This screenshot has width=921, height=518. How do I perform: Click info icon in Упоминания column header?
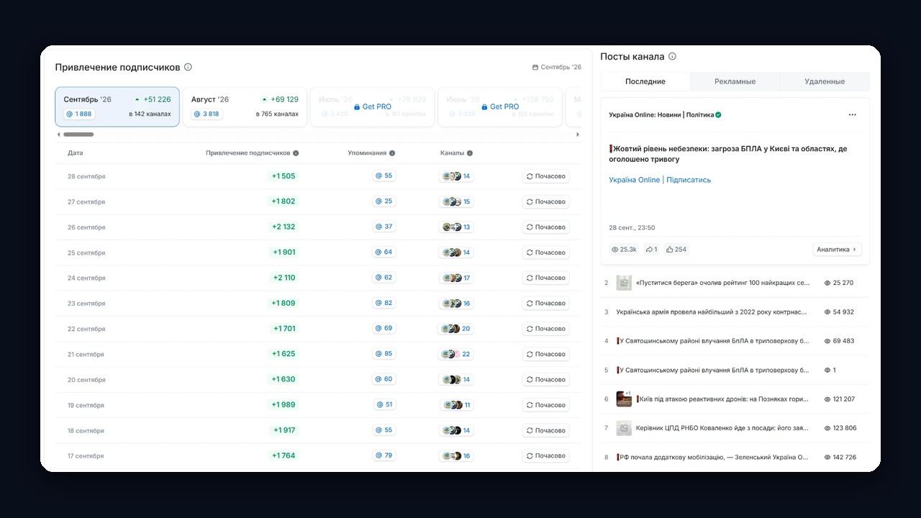coord(392,153)
